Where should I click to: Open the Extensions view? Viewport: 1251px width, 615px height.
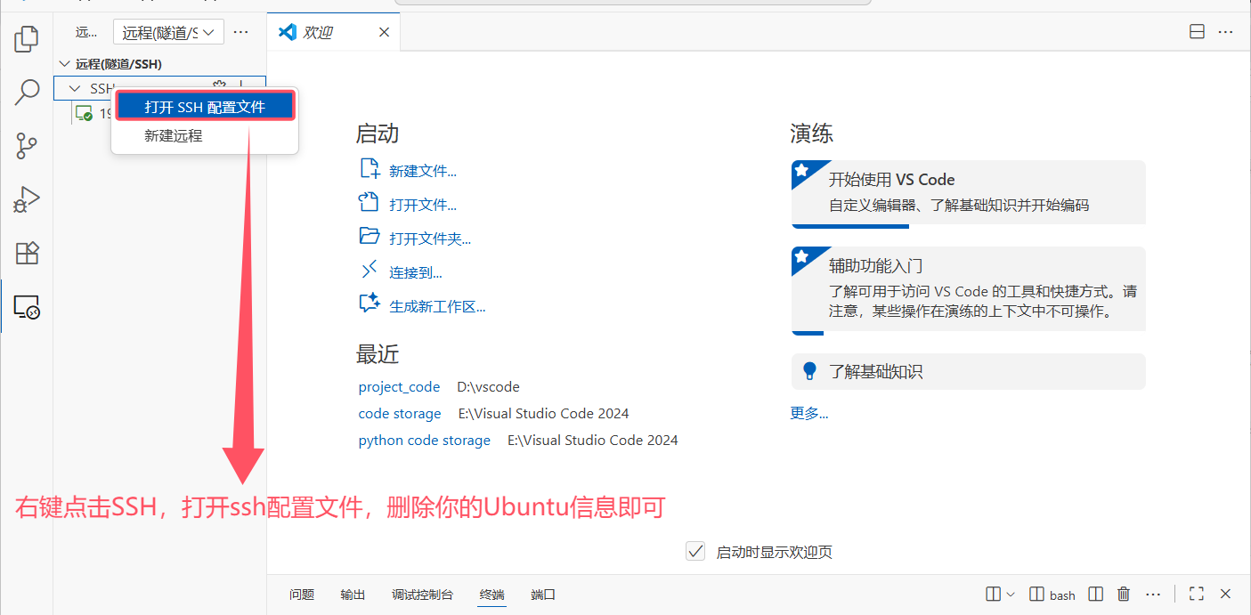point(26,253)
